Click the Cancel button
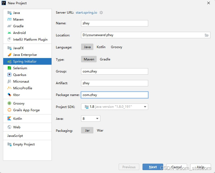The image size is (215, 173). (x=177, y=167)
